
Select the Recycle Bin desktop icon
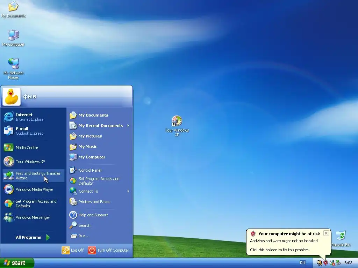click(341, 238)
